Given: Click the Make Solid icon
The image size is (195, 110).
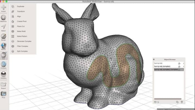Looking at the screenshot, I should [13, 31].
